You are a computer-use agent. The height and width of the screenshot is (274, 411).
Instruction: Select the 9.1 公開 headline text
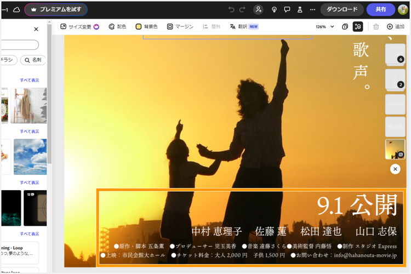tap(357, 206)
